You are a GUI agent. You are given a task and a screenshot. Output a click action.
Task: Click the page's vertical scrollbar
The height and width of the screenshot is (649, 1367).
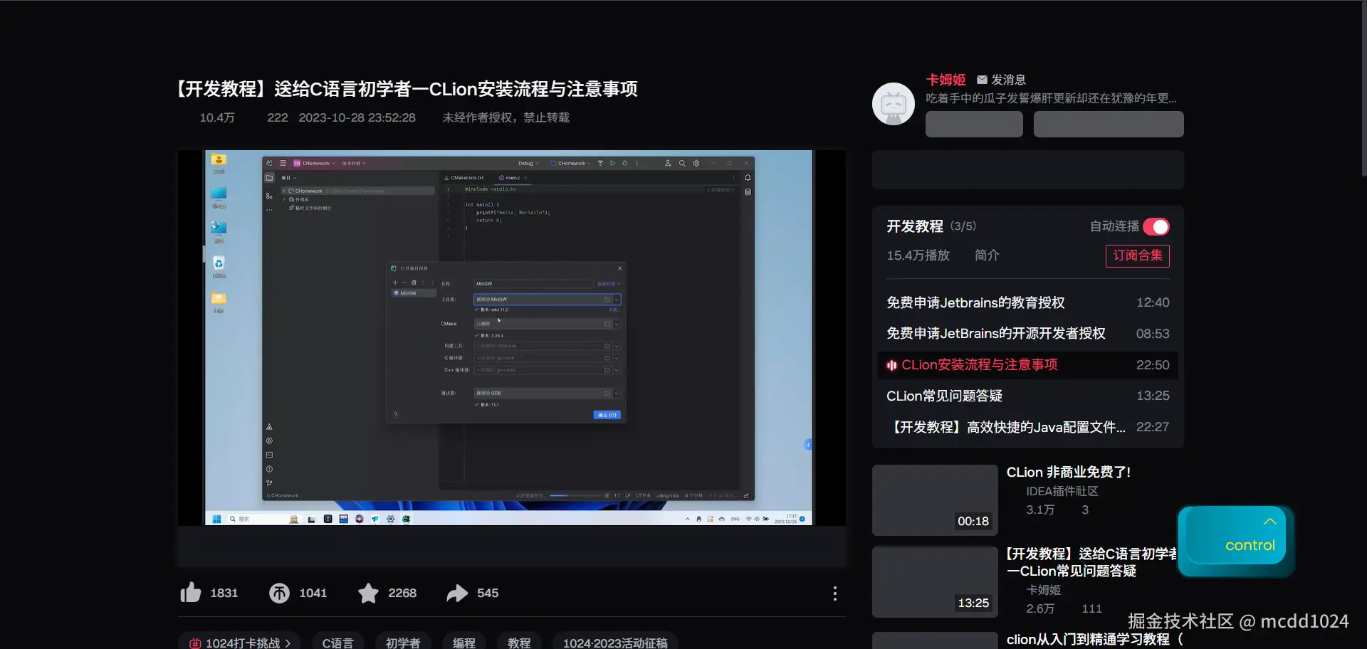click(x=1363, y=88)
